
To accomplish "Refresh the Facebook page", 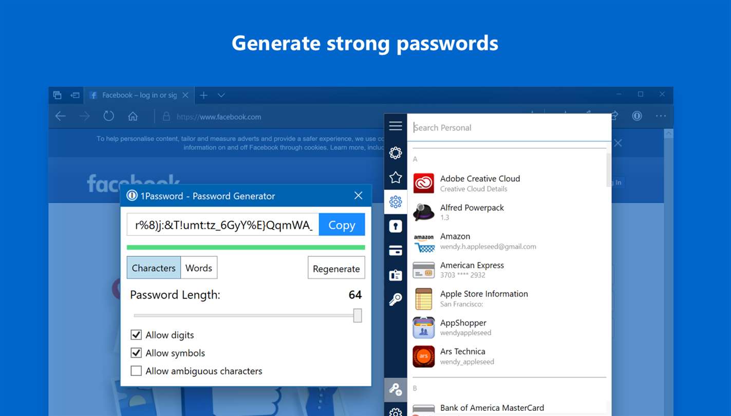I will point(108,116).
